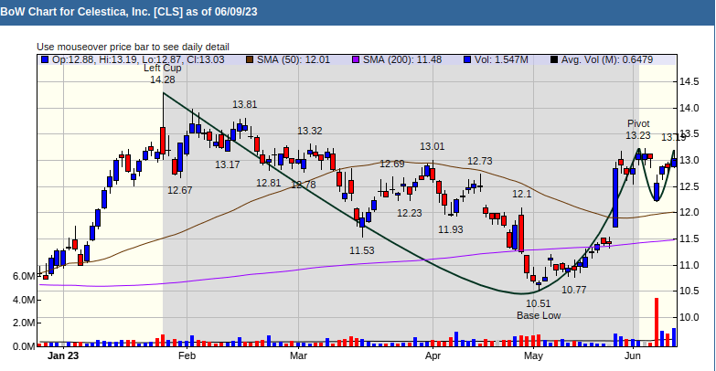
Task: Click the OHLC values legend text
Action: tap(138, 59)
